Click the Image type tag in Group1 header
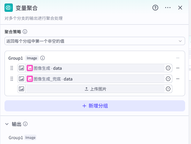This screenshot has height=144, width=191. [32, 58]
